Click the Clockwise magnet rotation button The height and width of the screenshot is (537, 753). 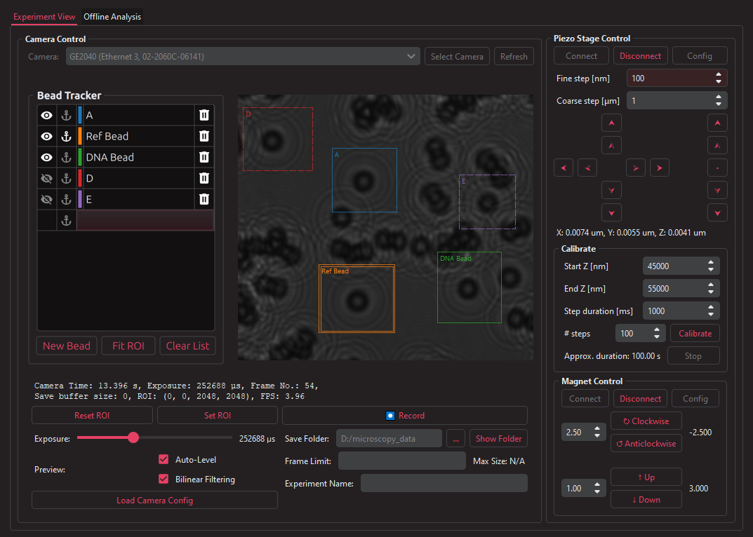pos(646,421)
